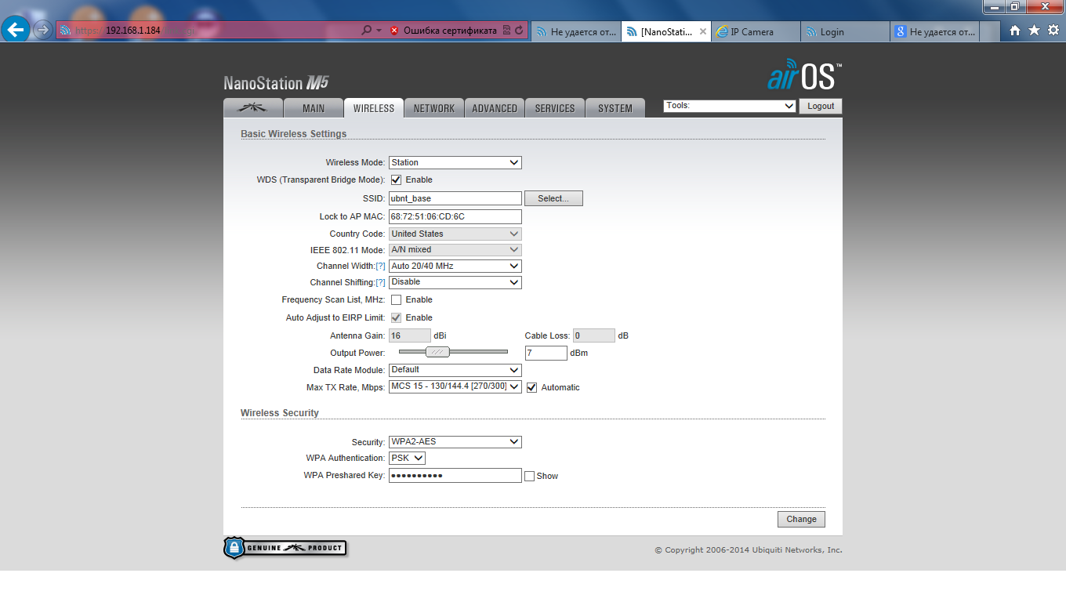Viewport: 1066px width, 602px height.
Task: Open the ADVANCED tab
Action: 495,108
